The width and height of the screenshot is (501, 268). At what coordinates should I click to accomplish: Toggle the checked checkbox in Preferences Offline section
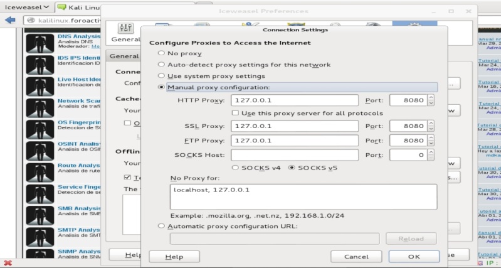click(127, 177)
